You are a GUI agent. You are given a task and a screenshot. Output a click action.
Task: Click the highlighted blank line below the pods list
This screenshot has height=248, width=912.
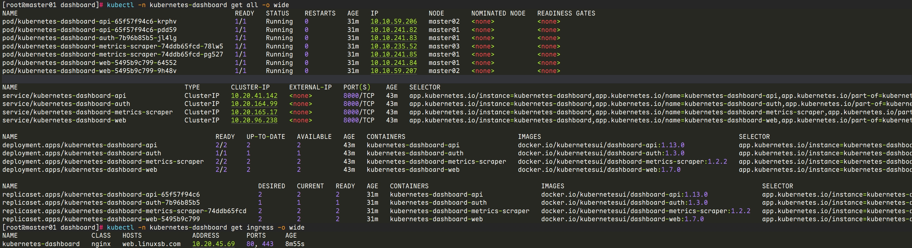coord(456,79)
